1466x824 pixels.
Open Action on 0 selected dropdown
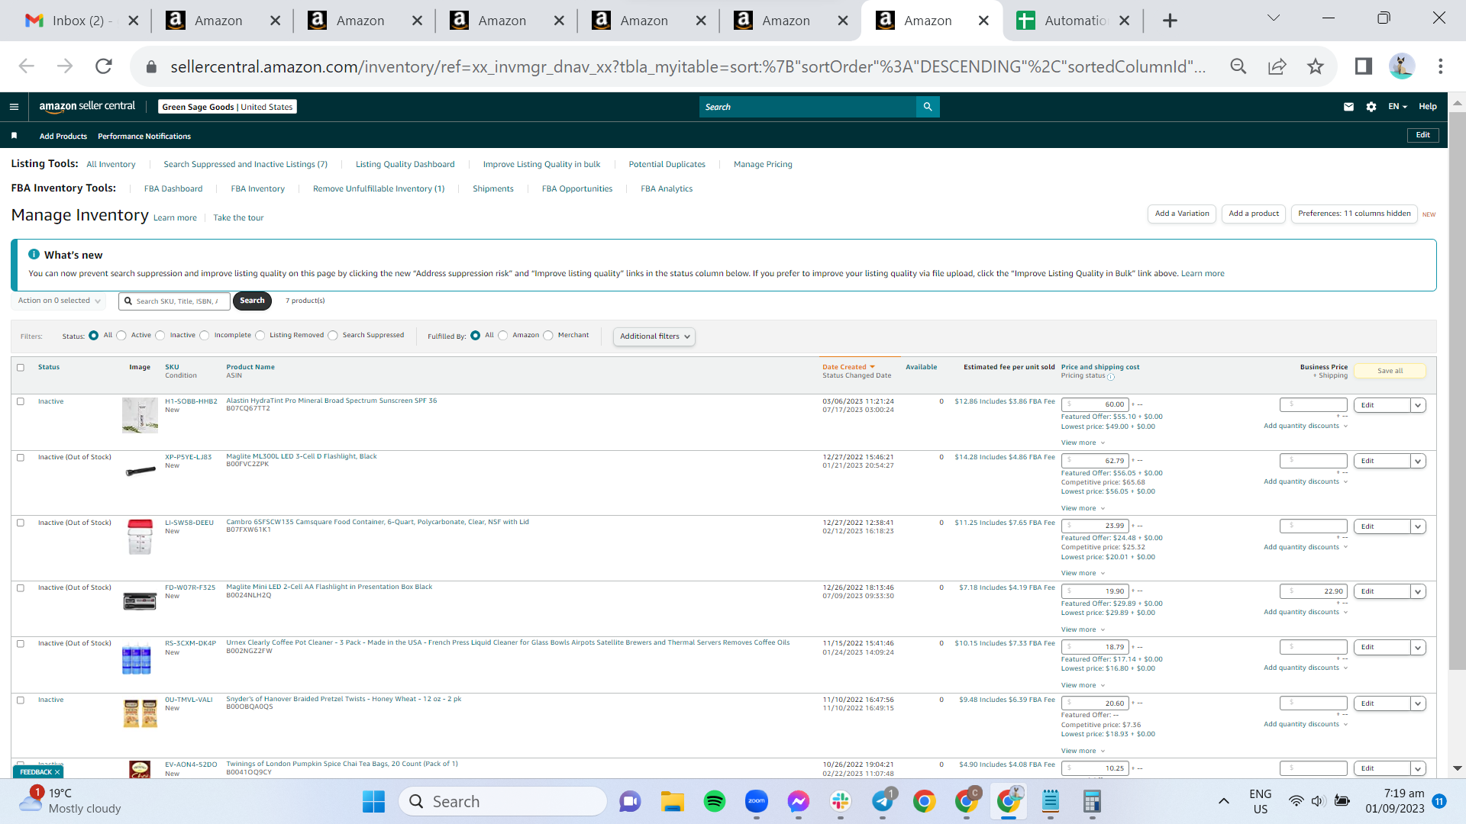click(x=59, y=301)
